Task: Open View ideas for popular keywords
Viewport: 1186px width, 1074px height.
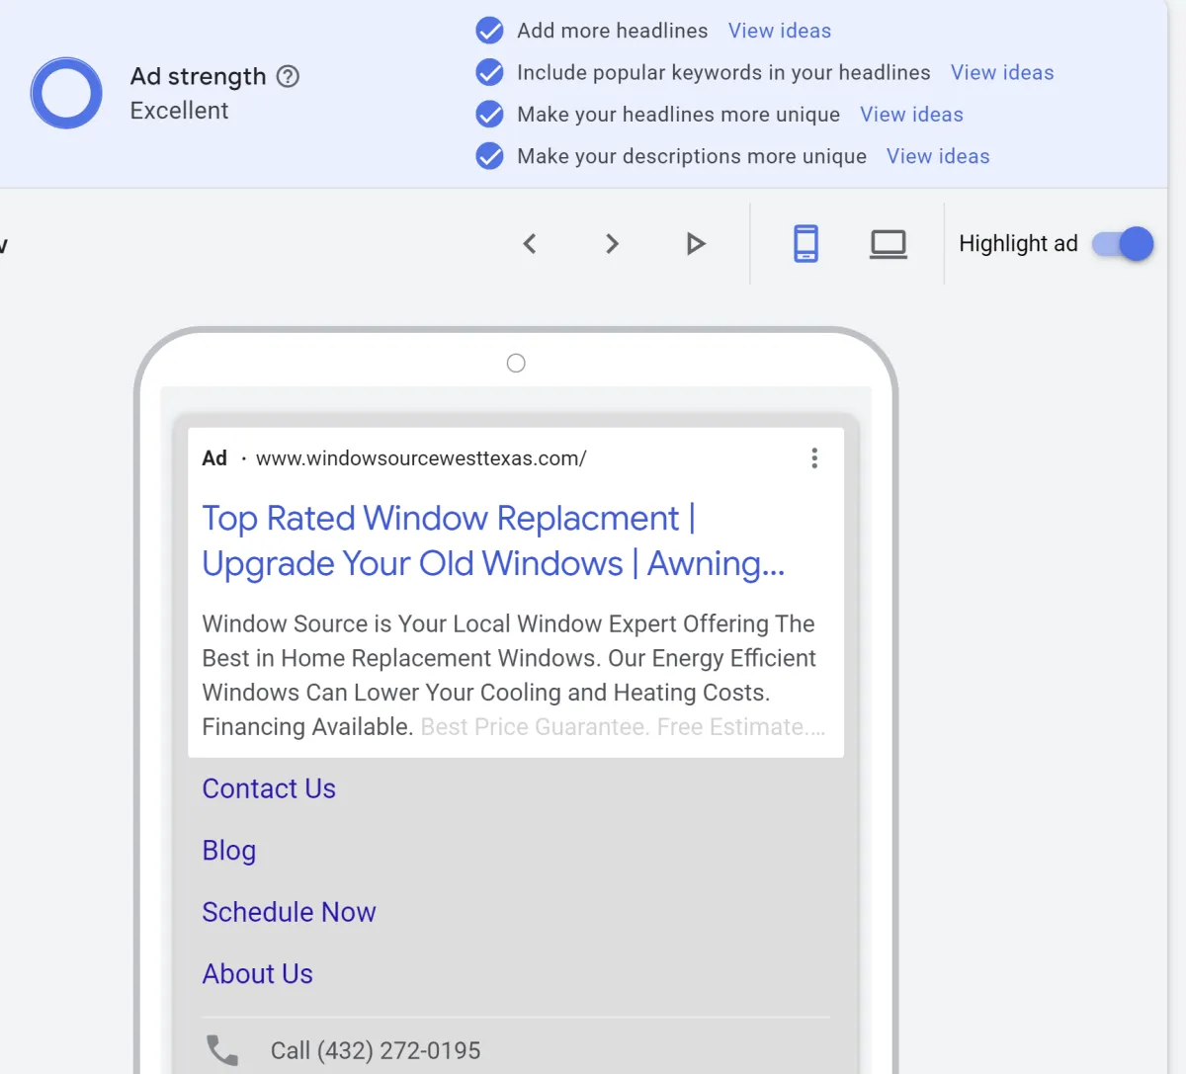Action: coord(1002,72)
